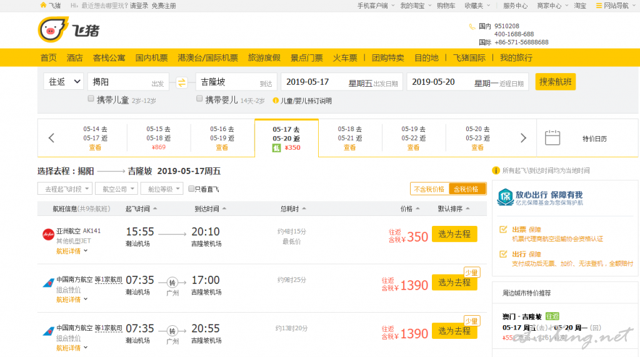Open 港澳台/国际机票 navigation tab
The height and width of the screenshot is (357, 640).
[207, 58]
